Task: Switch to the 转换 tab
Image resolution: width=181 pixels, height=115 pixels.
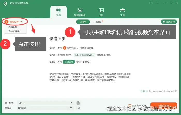Action: coord(58,12)
